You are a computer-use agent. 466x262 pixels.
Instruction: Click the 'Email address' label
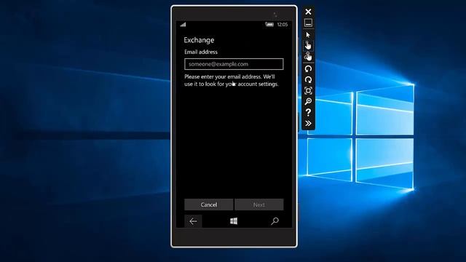tap(201, 52)
